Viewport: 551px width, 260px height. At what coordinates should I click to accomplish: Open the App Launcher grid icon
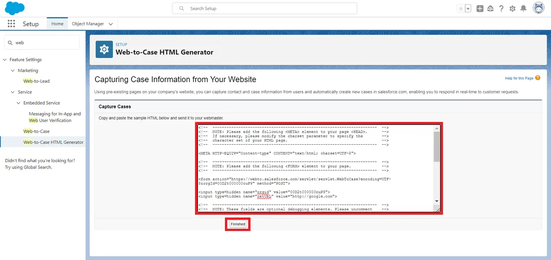[11, 24]
